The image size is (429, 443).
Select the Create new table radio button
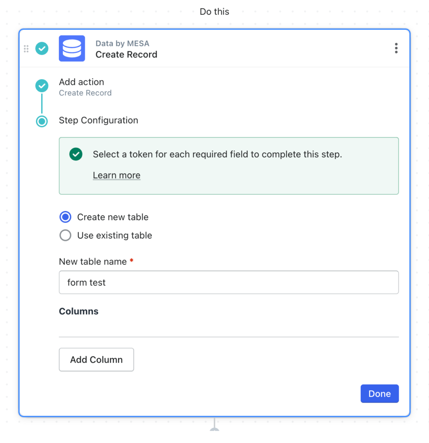coord(65,217)
